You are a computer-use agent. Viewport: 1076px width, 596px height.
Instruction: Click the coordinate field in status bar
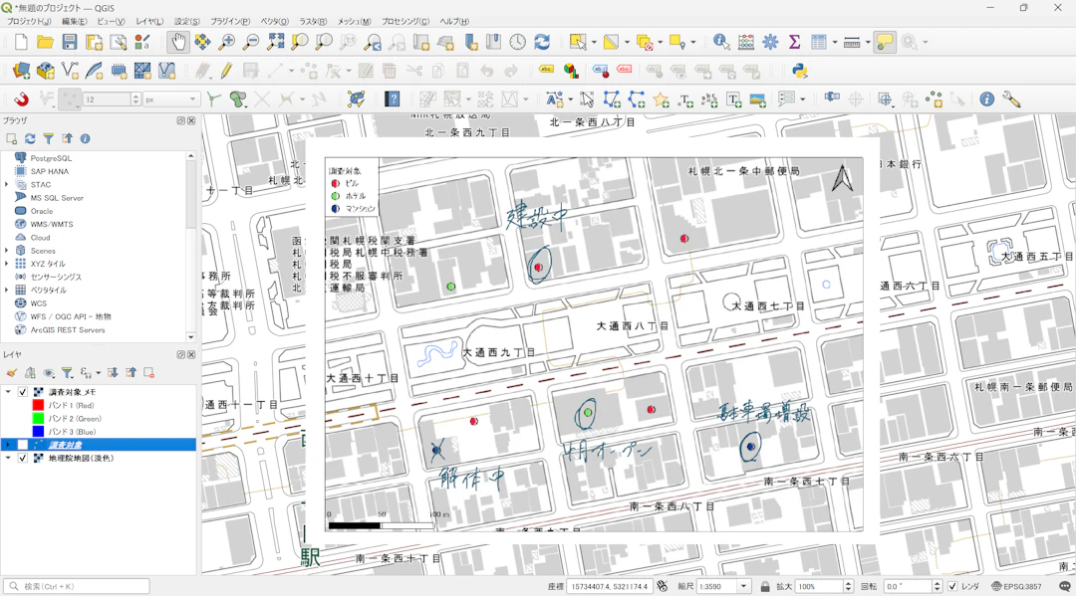pyautogui.click(x=610, y=586)
